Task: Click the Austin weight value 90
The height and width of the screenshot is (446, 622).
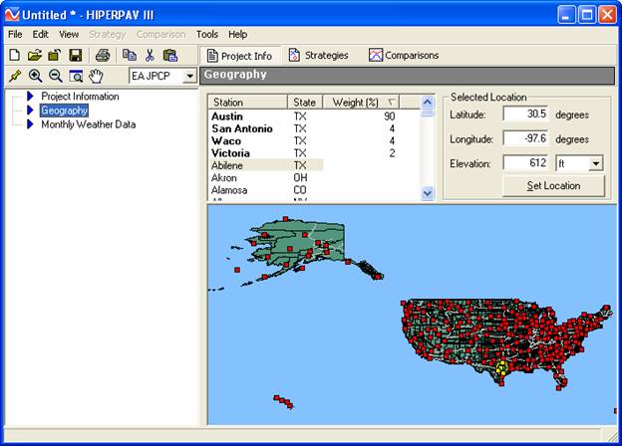Action: coord(389,116)
